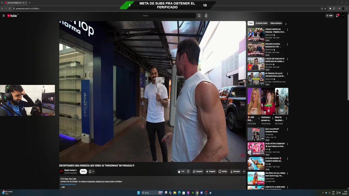349x196 pixels.
Task: Click the Windows taskbar Buscar search box
Action: pyautogui.click(x=152, y=193)
